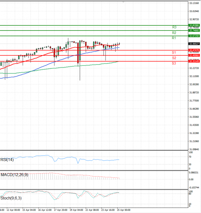Image resolution: width=201 pixels, height=213 pixels.
Task: Select the RSI(14) indicator label
Action: pyautogui.click(x=7, y=160)
